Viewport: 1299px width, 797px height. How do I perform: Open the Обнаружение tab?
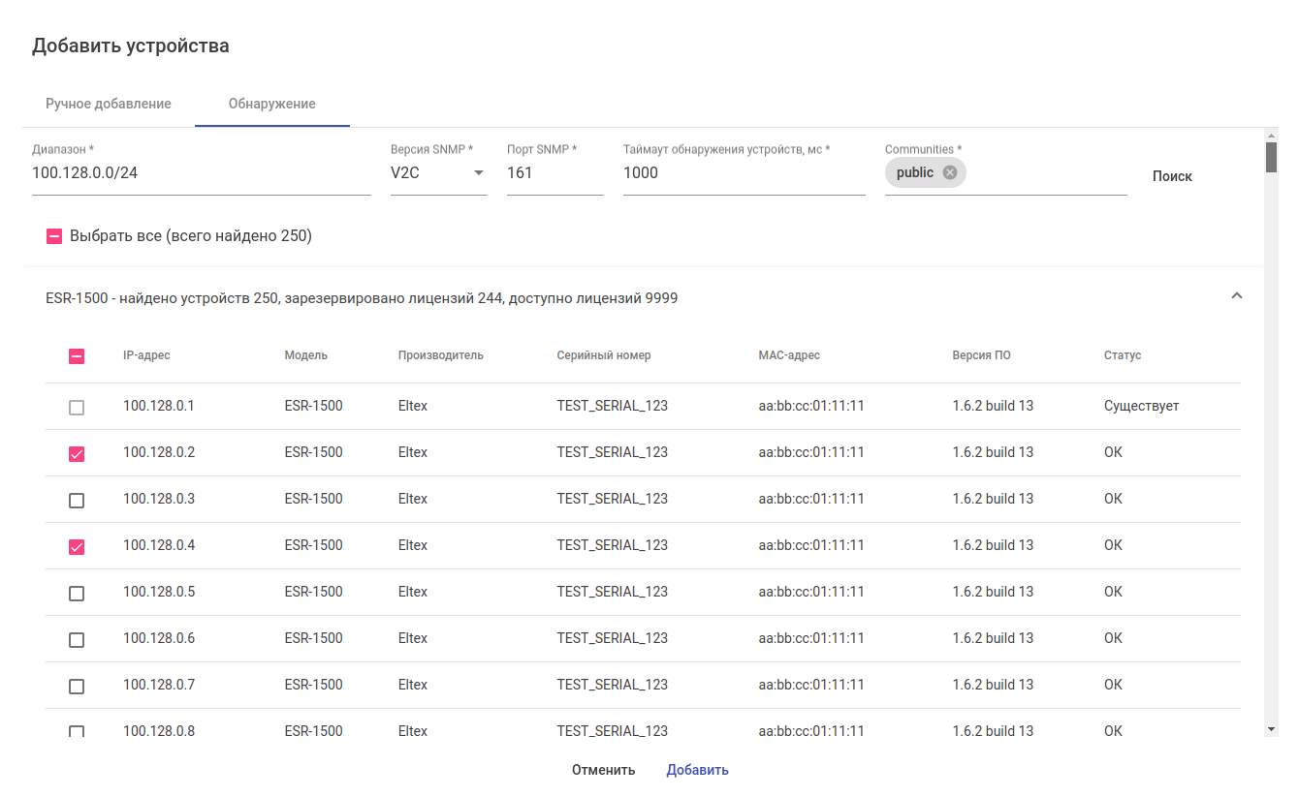coord(271,104)
